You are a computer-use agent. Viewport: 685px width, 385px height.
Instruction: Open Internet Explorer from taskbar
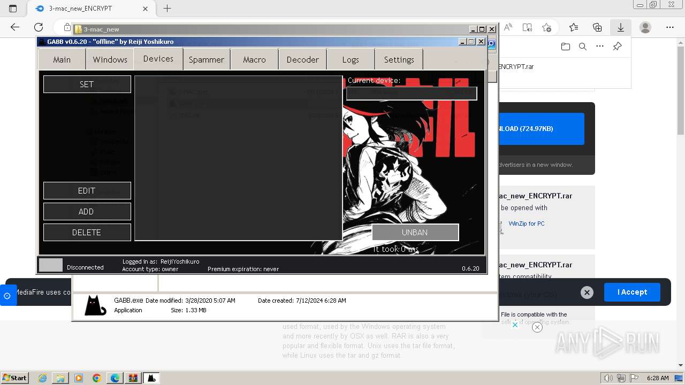tap(42, 378)
